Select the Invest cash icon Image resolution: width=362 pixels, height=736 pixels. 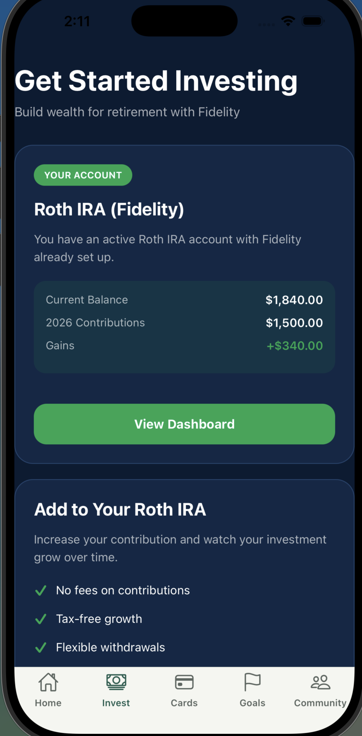(116, 682)
